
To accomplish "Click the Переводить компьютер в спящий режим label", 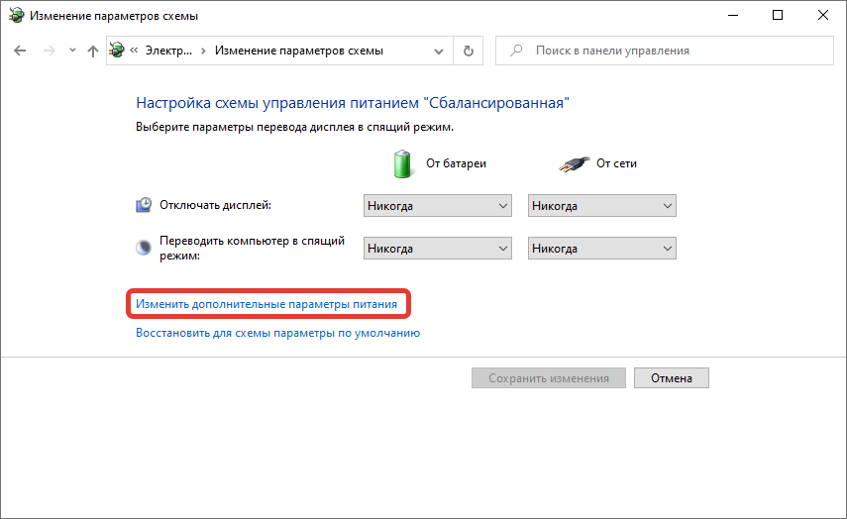I will [x=252, y=248].
